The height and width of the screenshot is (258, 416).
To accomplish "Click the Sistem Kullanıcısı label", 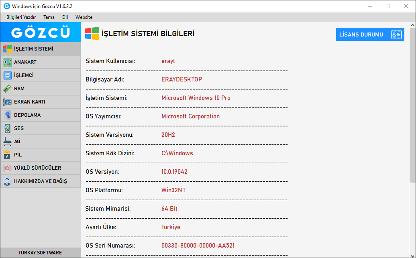I will [x=110, y=61].
